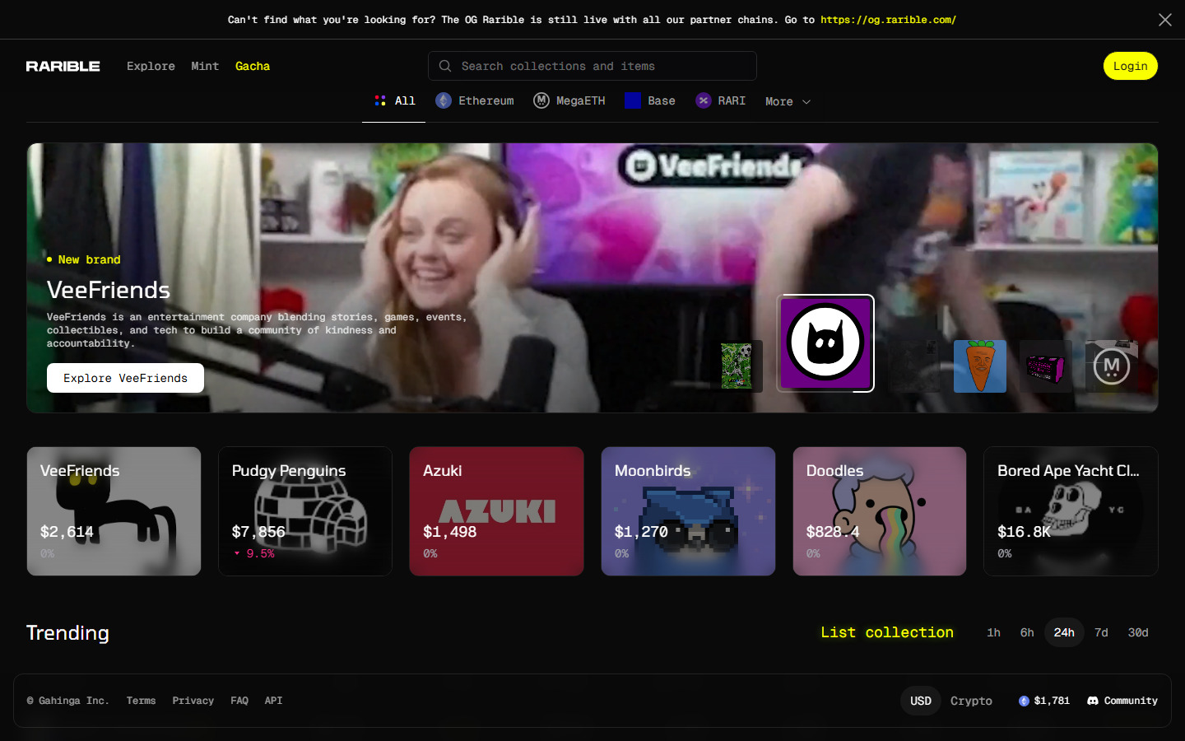Switch to the All chains tab
Image resolution: width=1185 pixels, height=741 pixels.
(394, 100)
